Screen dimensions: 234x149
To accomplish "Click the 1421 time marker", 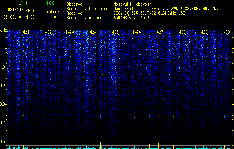I will [25, 32].
